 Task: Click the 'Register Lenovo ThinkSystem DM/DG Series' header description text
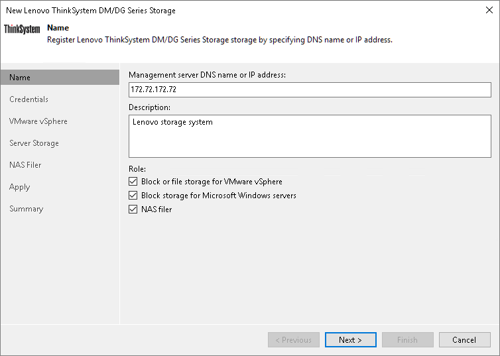[219, 40]
